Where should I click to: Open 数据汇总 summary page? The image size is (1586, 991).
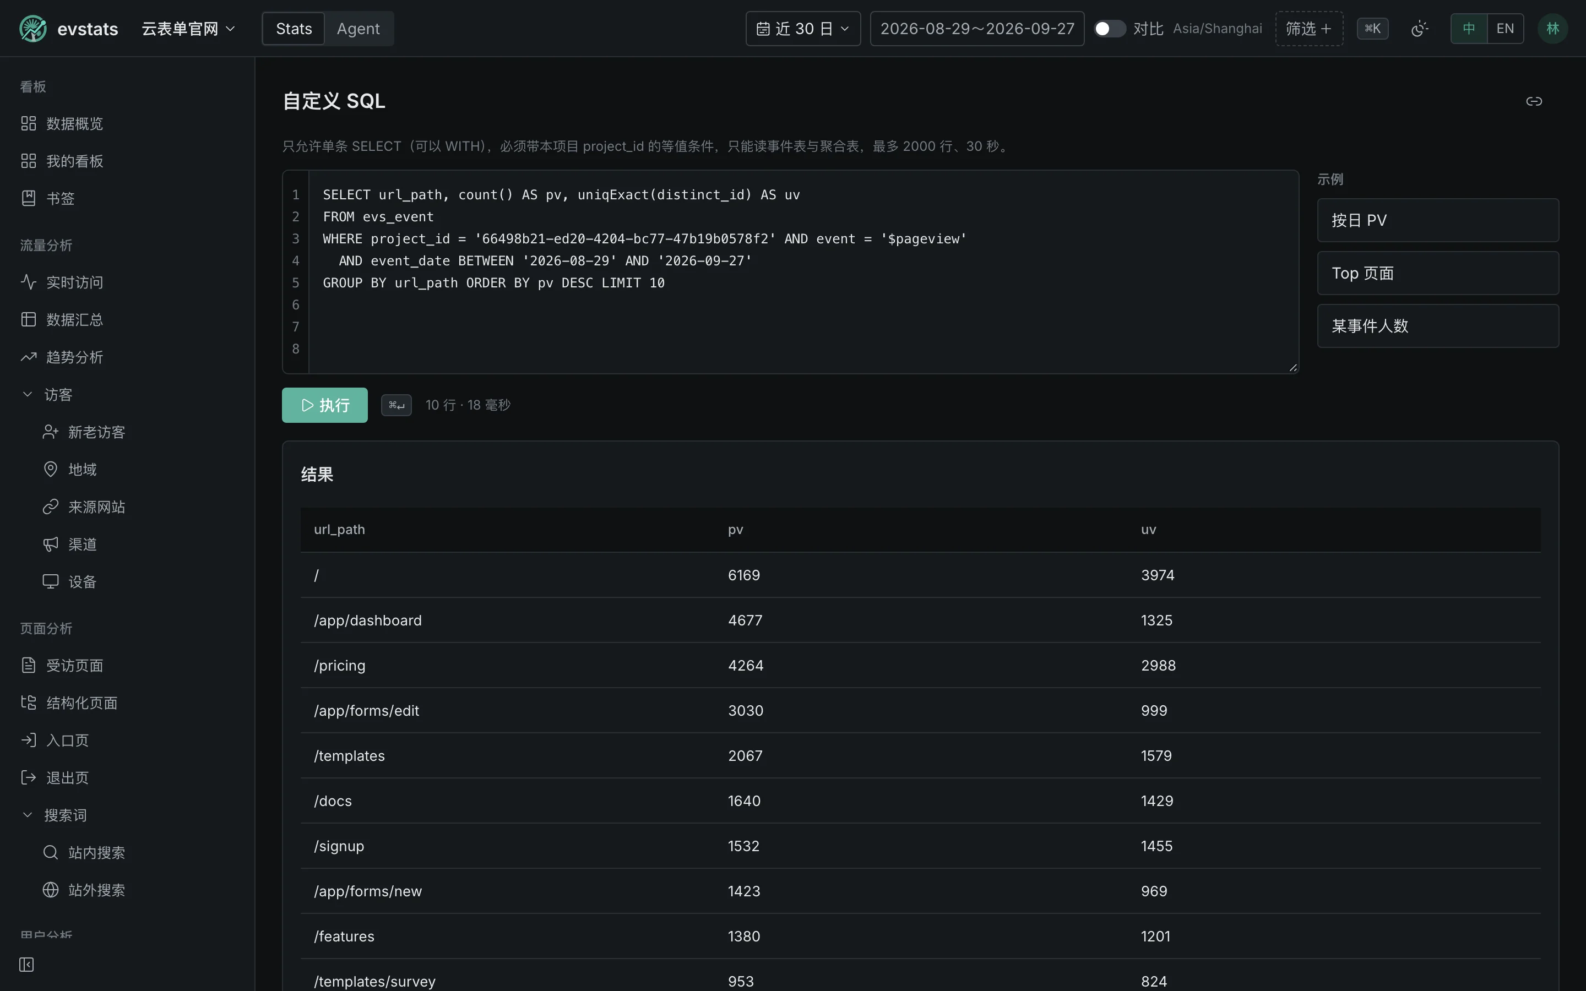127,319
